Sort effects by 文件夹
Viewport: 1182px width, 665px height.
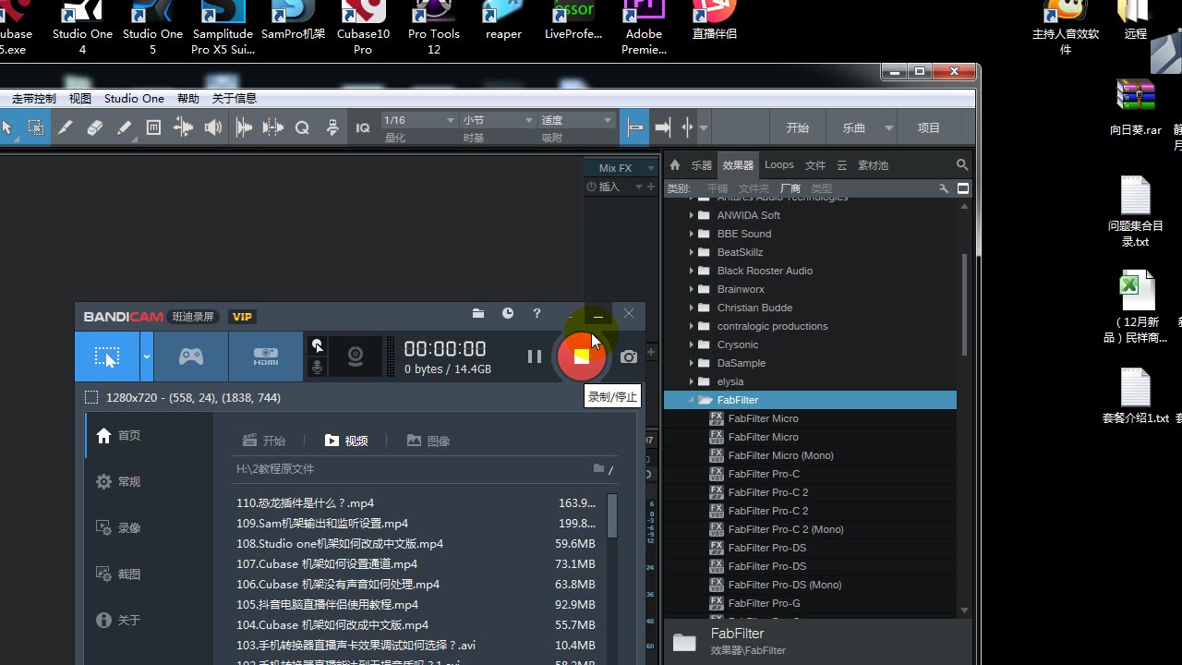coord(754,188)
